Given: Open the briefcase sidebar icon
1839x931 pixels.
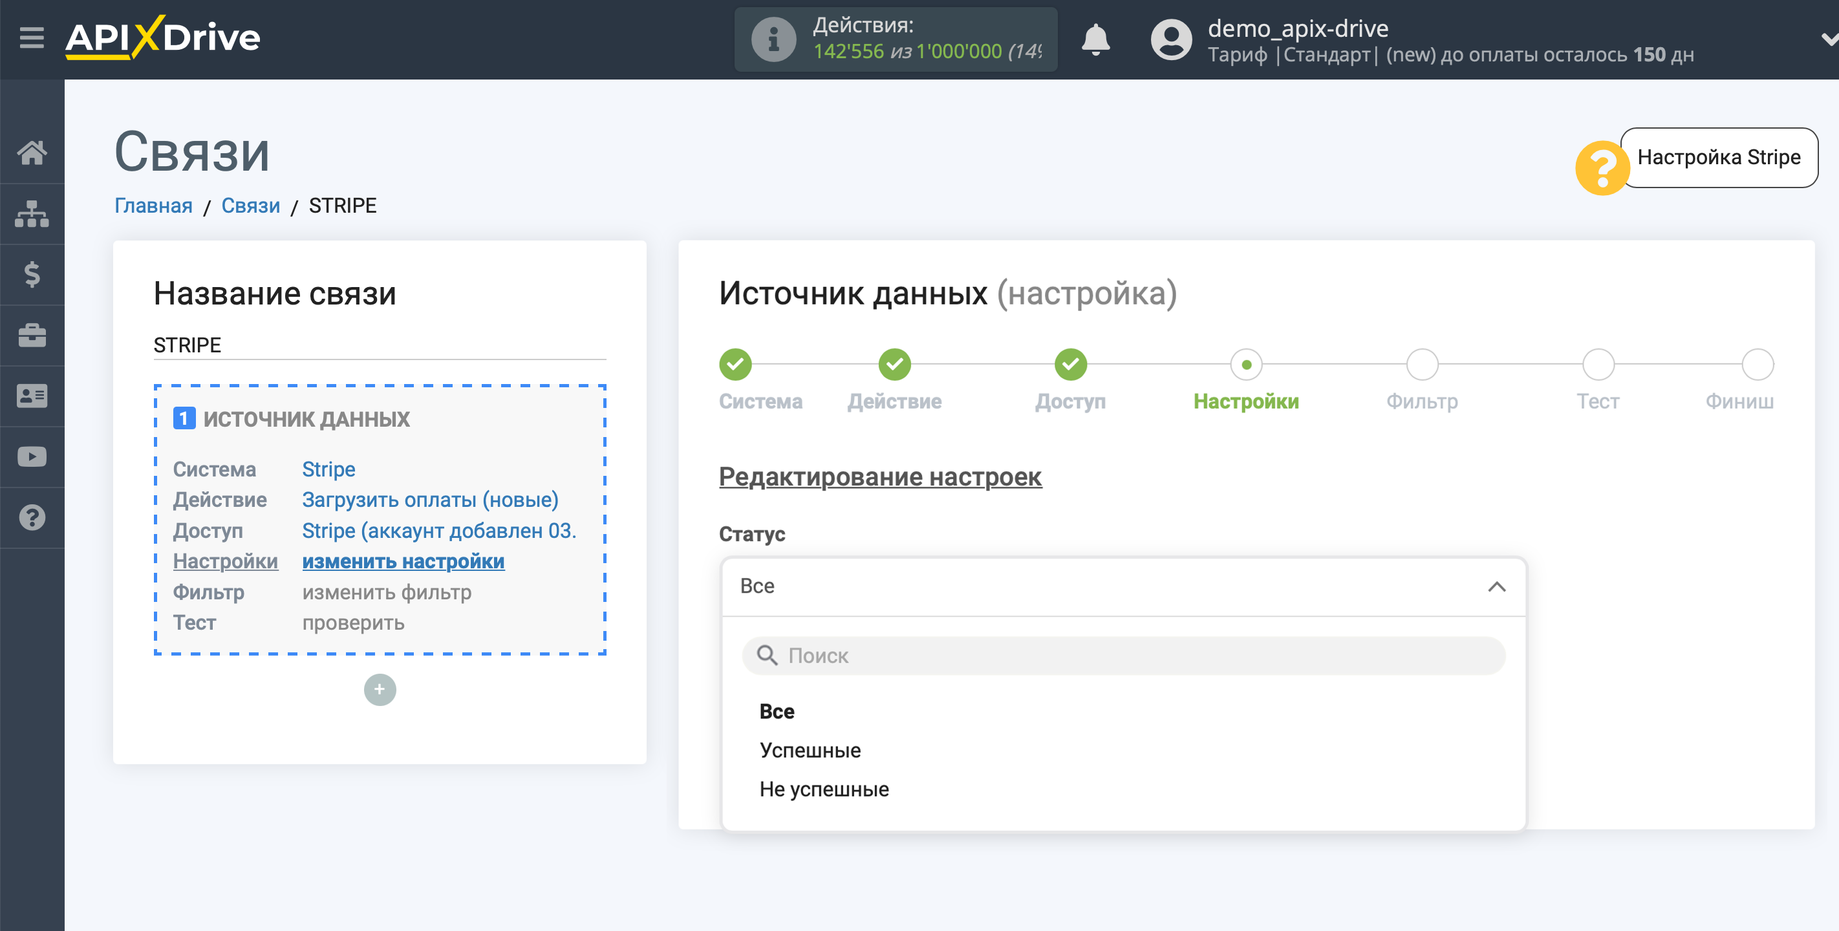Looking at the screenshot, I should [32, 335].
